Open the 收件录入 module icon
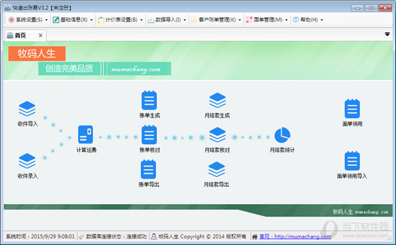Viewport: 396px width, 245px height. pos(27,160)
